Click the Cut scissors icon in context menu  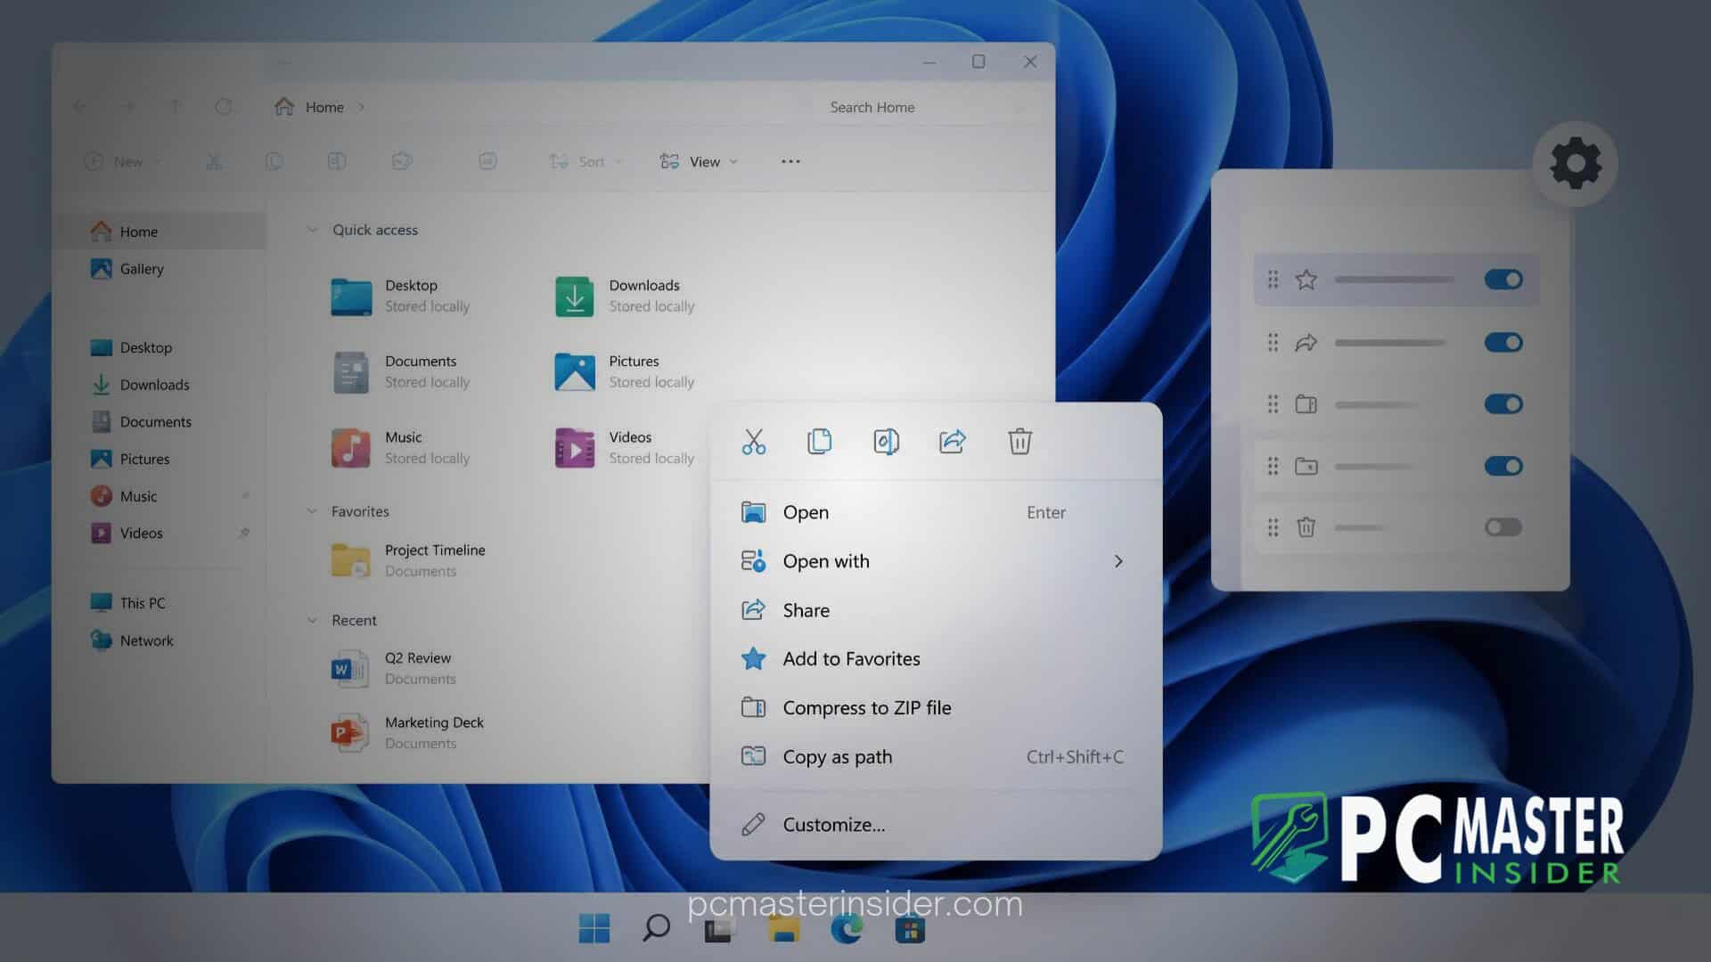754,441
